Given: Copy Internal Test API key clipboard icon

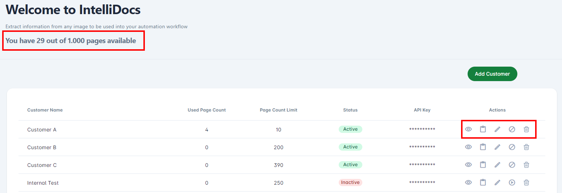Looking at the screenshot, I should [x=483, y=182].
